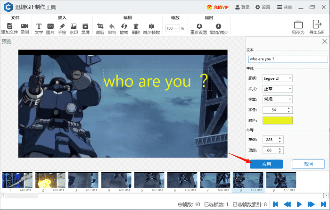Decrease the 顶部 top offset value

coord(280,152)
